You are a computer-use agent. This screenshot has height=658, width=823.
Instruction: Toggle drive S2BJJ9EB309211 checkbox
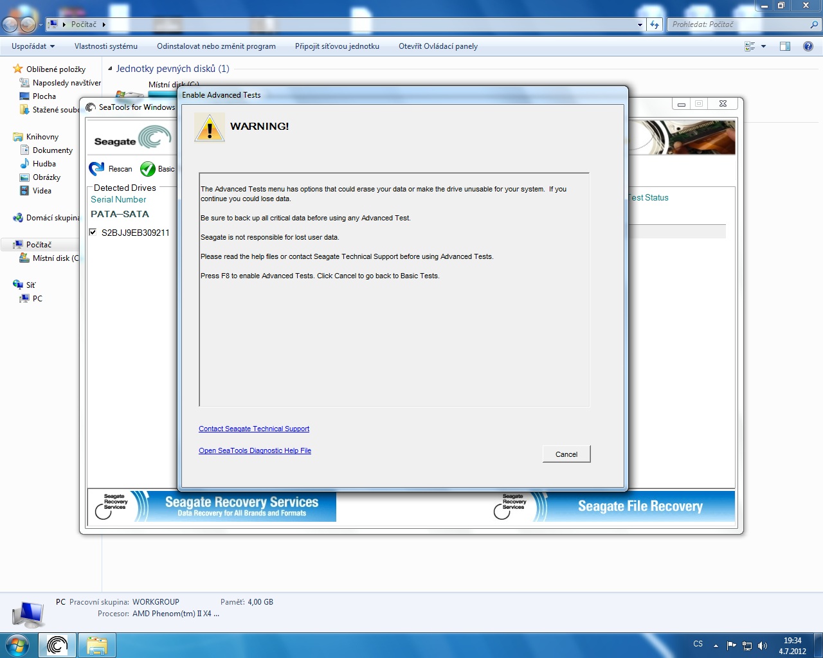(93, 232)
